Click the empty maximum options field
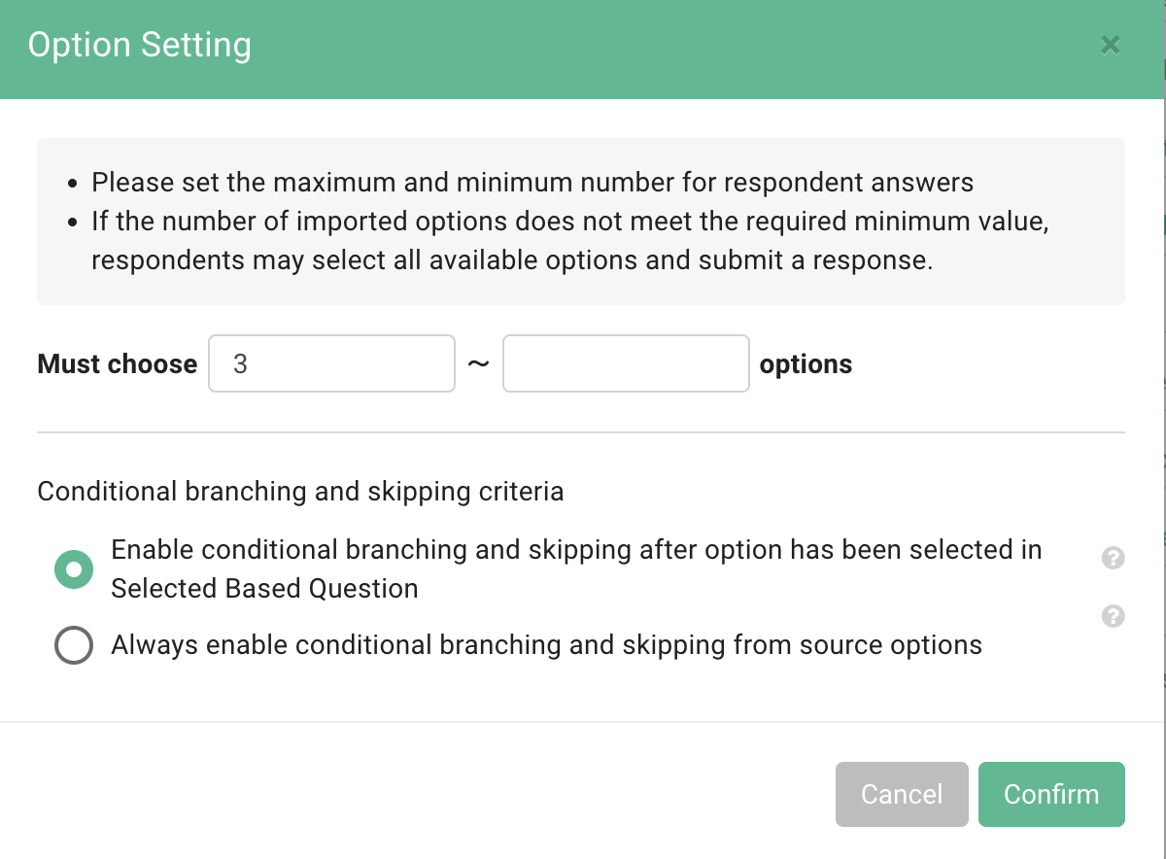This screenshot has width=1166, height=859. pos(626,362)
